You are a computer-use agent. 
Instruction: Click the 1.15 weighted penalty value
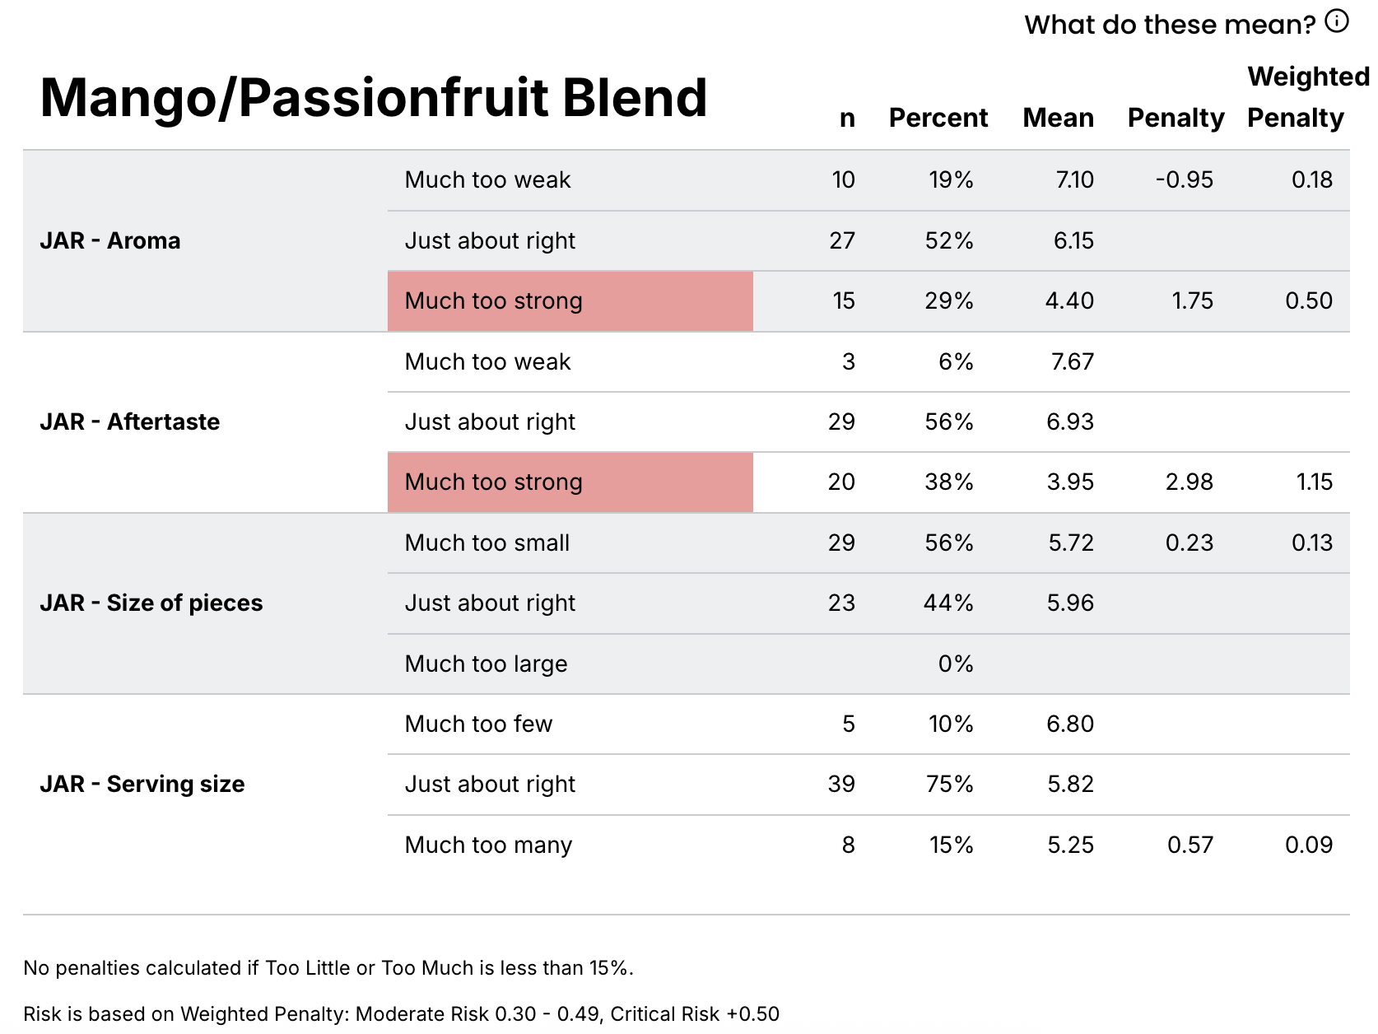point(1314,482)
